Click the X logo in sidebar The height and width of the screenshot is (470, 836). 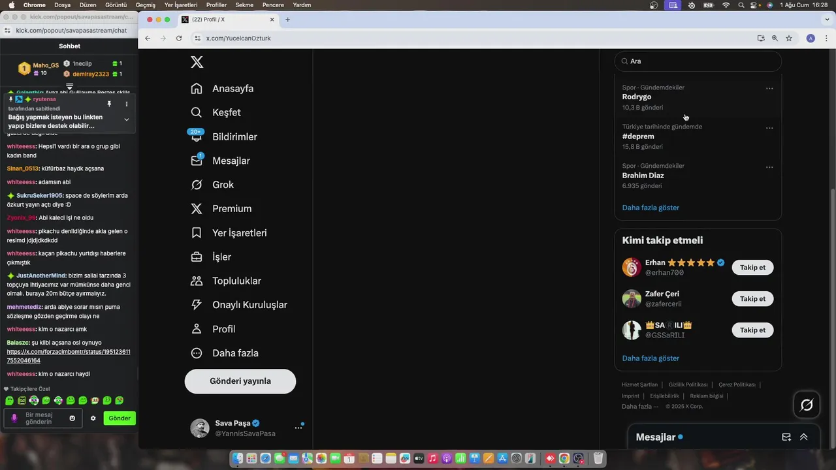point(197,62)
